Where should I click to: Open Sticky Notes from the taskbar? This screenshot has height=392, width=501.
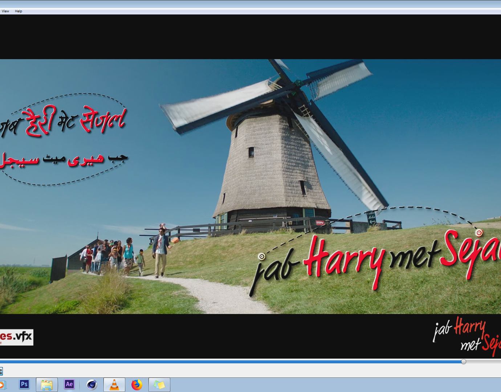pos(159,385)
